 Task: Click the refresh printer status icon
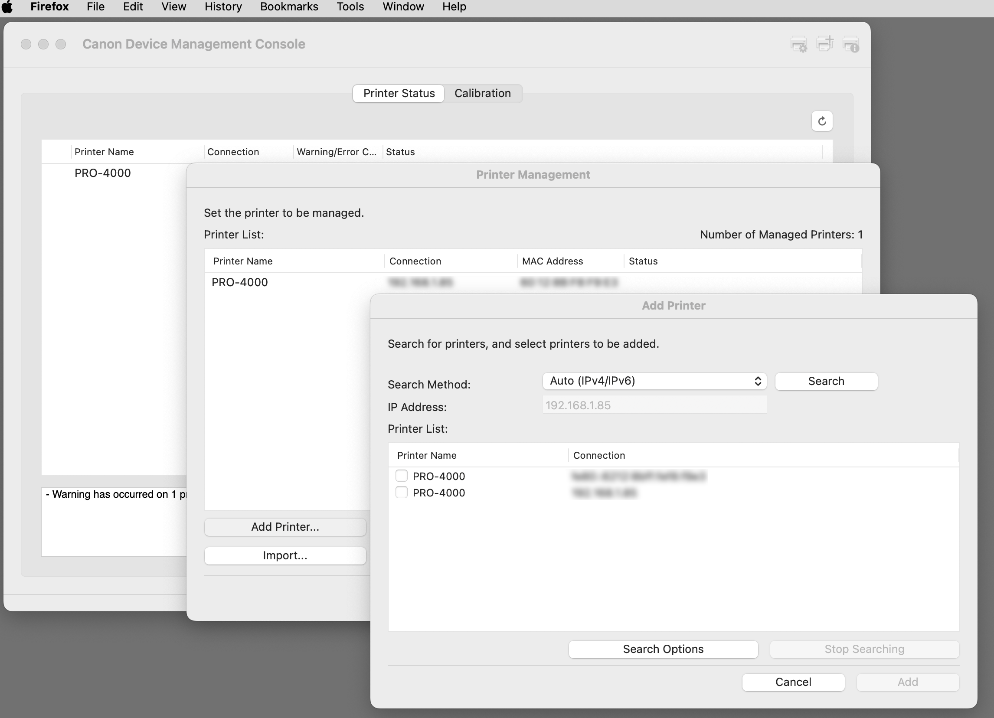click(822, 121)
